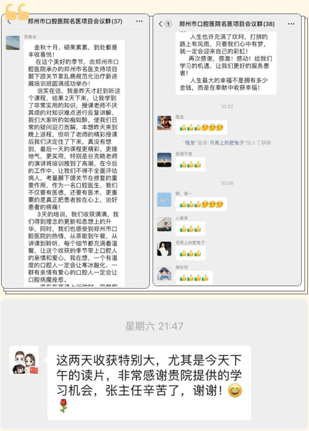309x431 pixels.
Task: Tap the rose emoji in bottom message
Action: tap(64, 406)
